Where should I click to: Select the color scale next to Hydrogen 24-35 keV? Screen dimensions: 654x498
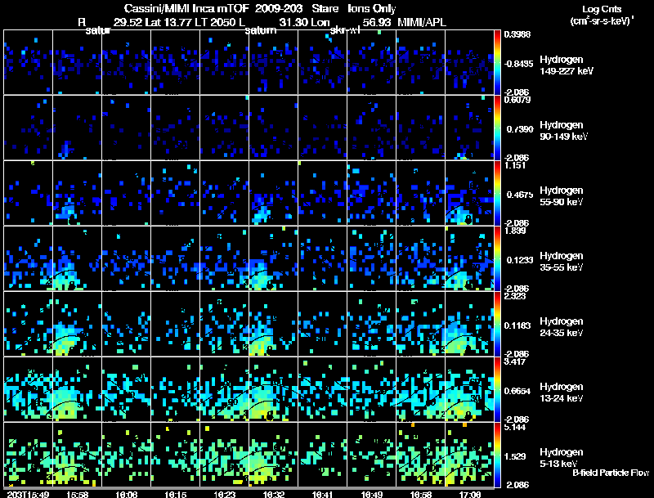pyautogui.click(x=497, y=324)
